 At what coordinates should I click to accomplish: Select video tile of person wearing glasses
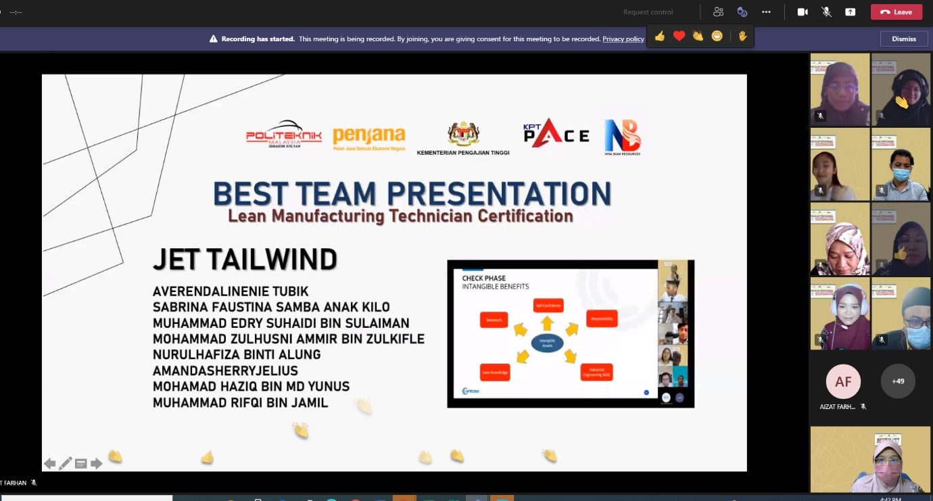coord(901,313)
